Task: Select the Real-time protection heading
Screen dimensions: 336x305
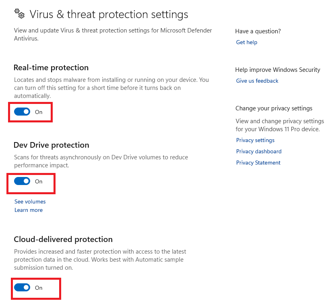Action: click(51, 67)
